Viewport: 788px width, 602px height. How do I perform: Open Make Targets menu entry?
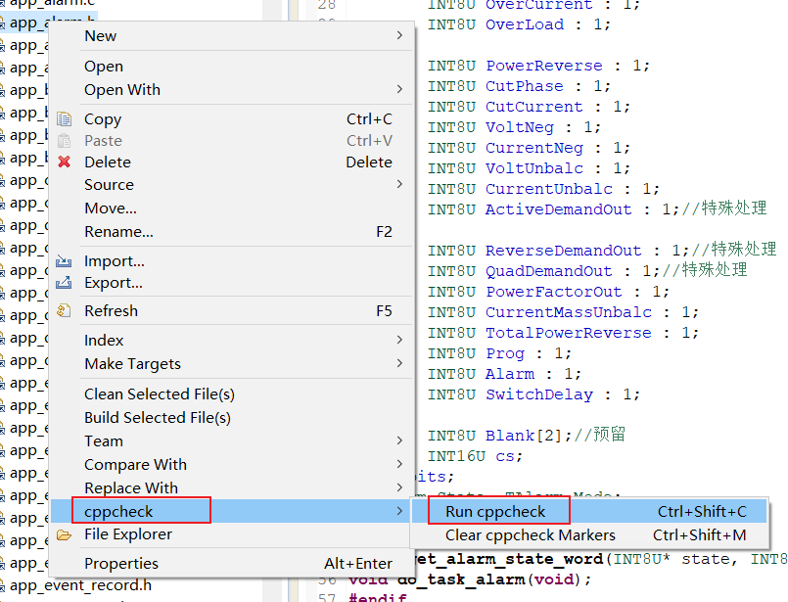(x=232, y=363)
